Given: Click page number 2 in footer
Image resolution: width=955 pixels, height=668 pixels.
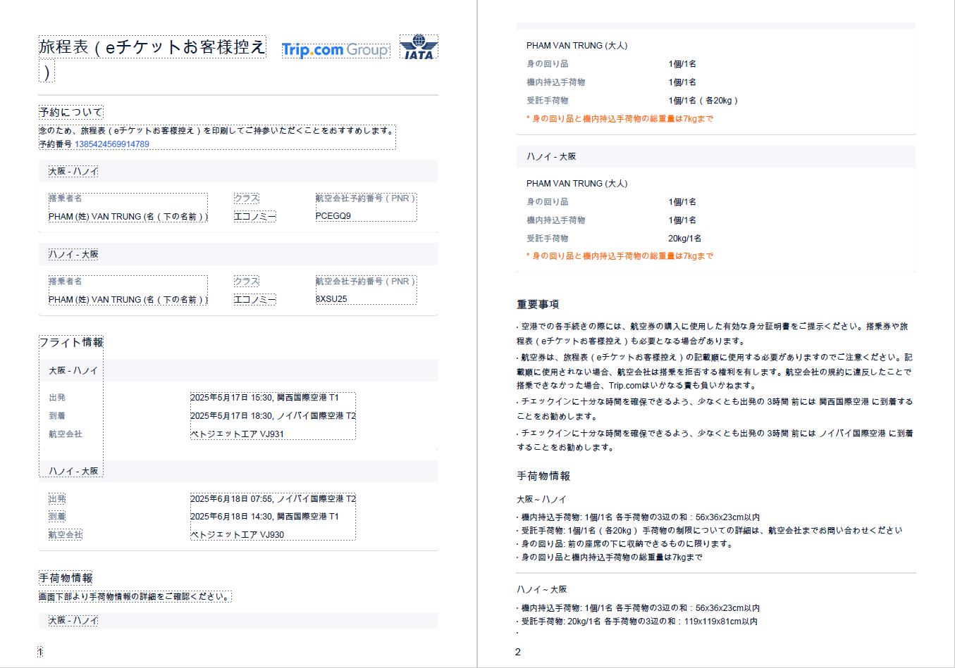Looking at the screenshot, I should (517, 652).
